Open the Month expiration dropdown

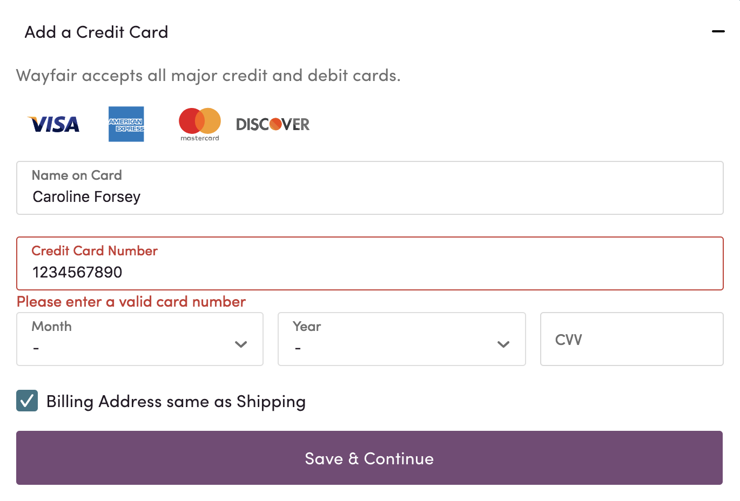tap(139, 339)
